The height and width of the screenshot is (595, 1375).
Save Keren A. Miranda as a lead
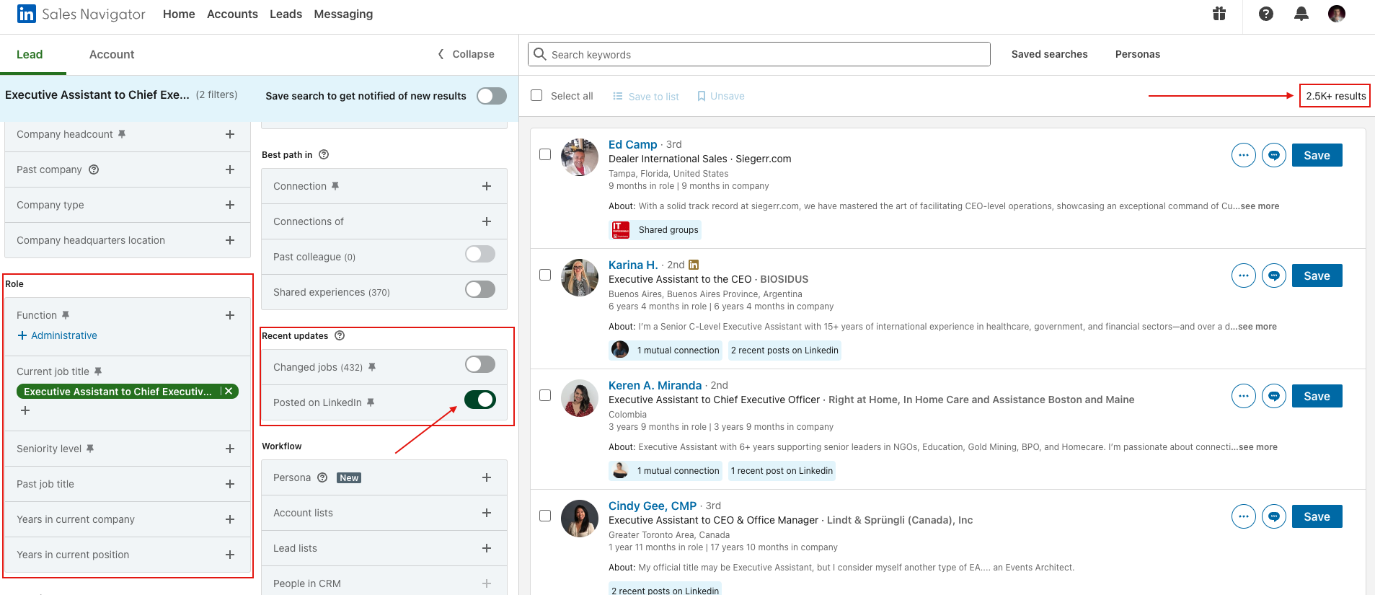(1317, 396)
